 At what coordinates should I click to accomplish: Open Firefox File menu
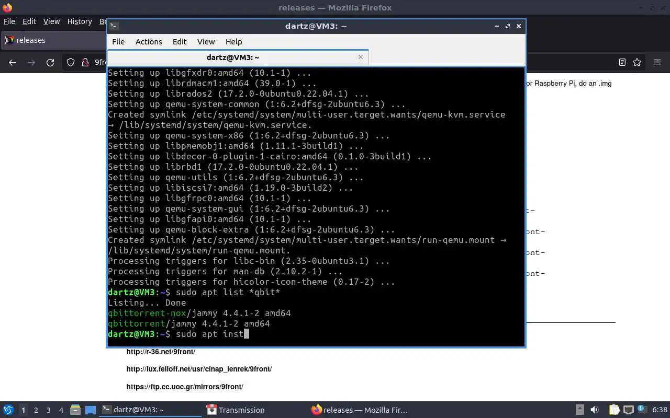9,21
